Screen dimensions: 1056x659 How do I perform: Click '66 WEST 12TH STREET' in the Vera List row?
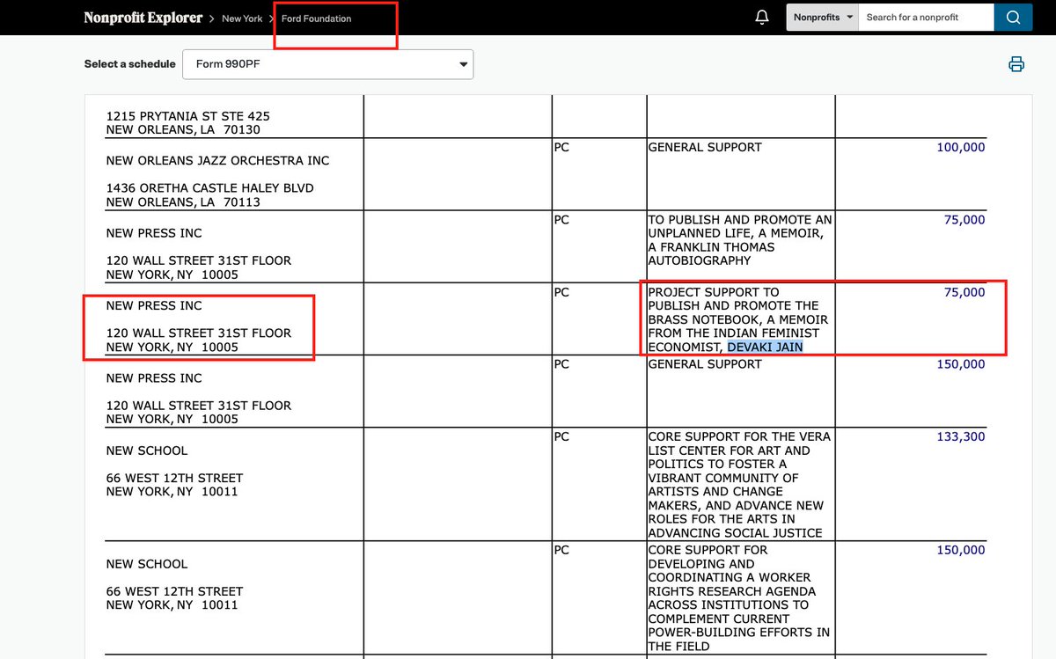(x=174, y=479)
